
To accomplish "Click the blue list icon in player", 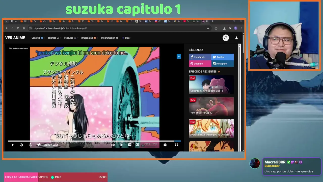I will point(179,57).
